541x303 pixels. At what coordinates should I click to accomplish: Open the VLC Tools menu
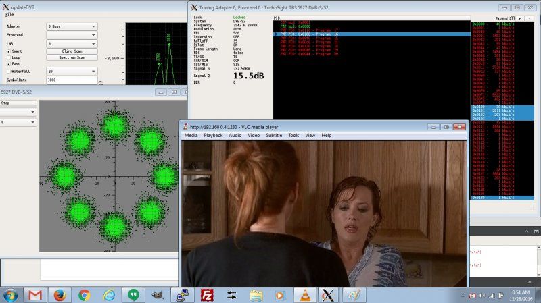(293, 136)
